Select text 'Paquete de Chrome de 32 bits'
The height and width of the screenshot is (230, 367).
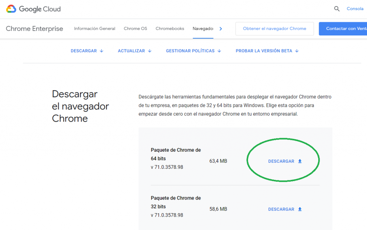[x=176, y=202]
